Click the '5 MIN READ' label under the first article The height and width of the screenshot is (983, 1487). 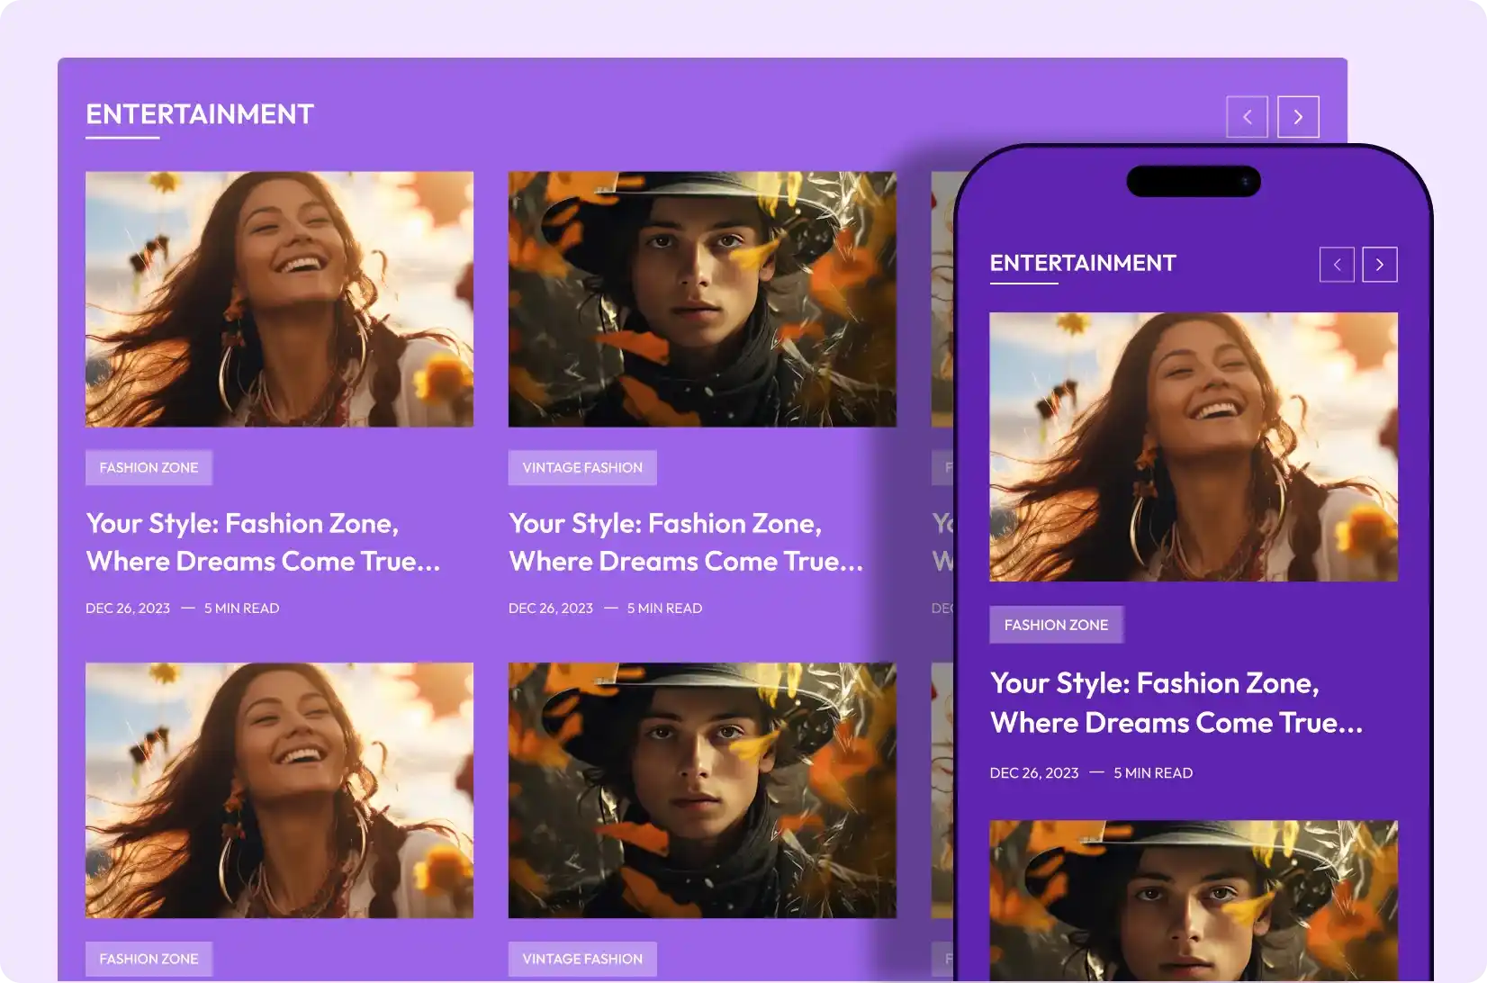click(x=241, y=608)
